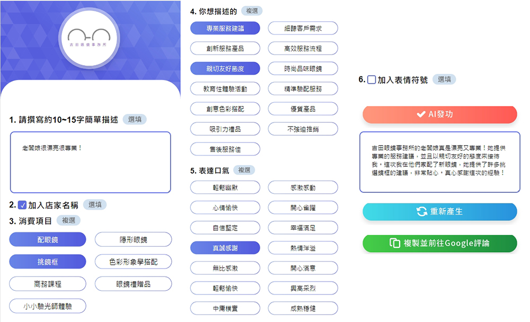Deselect the 真誠感謝 tone
The image size is (530, 322).
[x=225, y=247]
